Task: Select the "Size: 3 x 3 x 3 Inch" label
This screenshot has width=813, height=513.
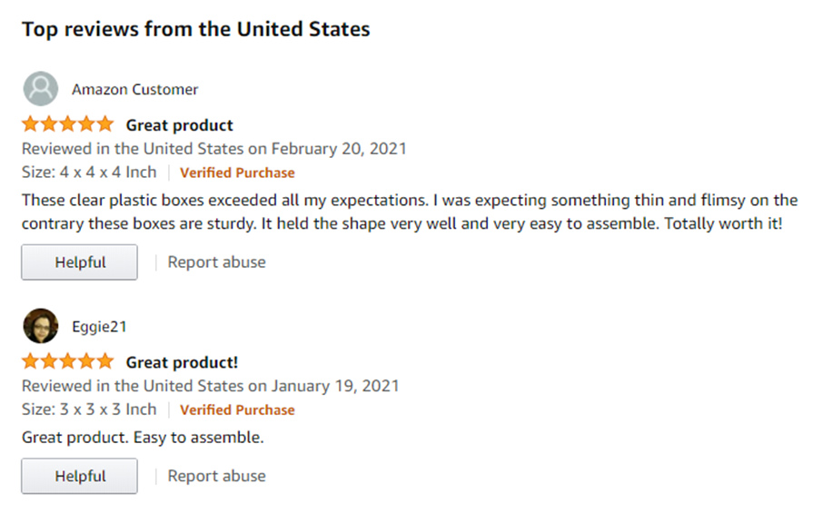Action: 89,409
